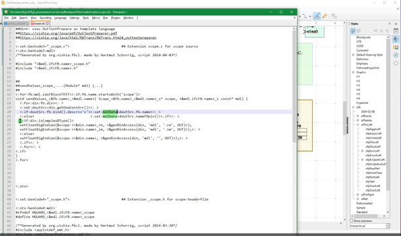Screen dimensions: 401x236
Task: Select the ofpDinLeft style
Action: pyautogui.click(x=372, y=142)
